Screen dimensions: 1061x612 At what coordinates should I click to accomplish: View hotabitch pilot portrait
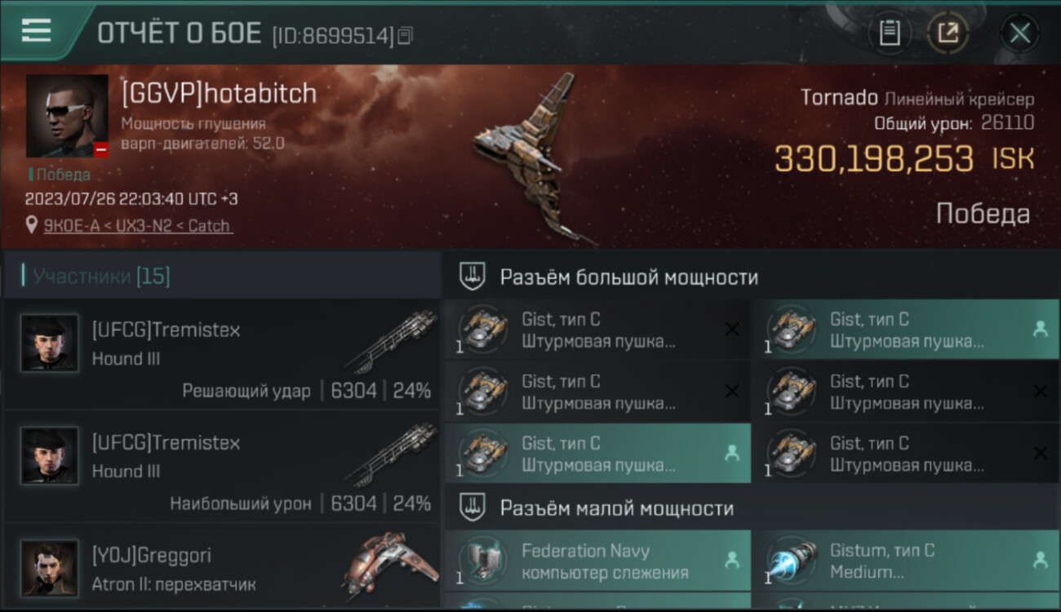[67, 116]
